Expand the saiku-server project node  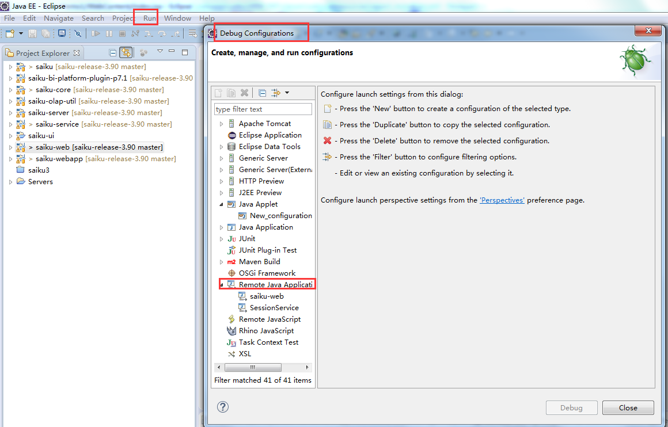(10, 113)
